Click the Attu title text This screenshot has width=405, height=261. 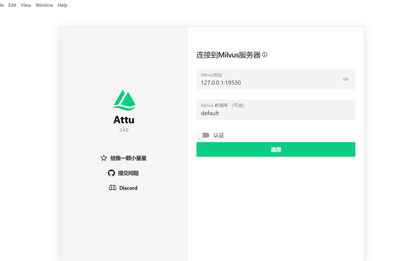click(124, 120)
